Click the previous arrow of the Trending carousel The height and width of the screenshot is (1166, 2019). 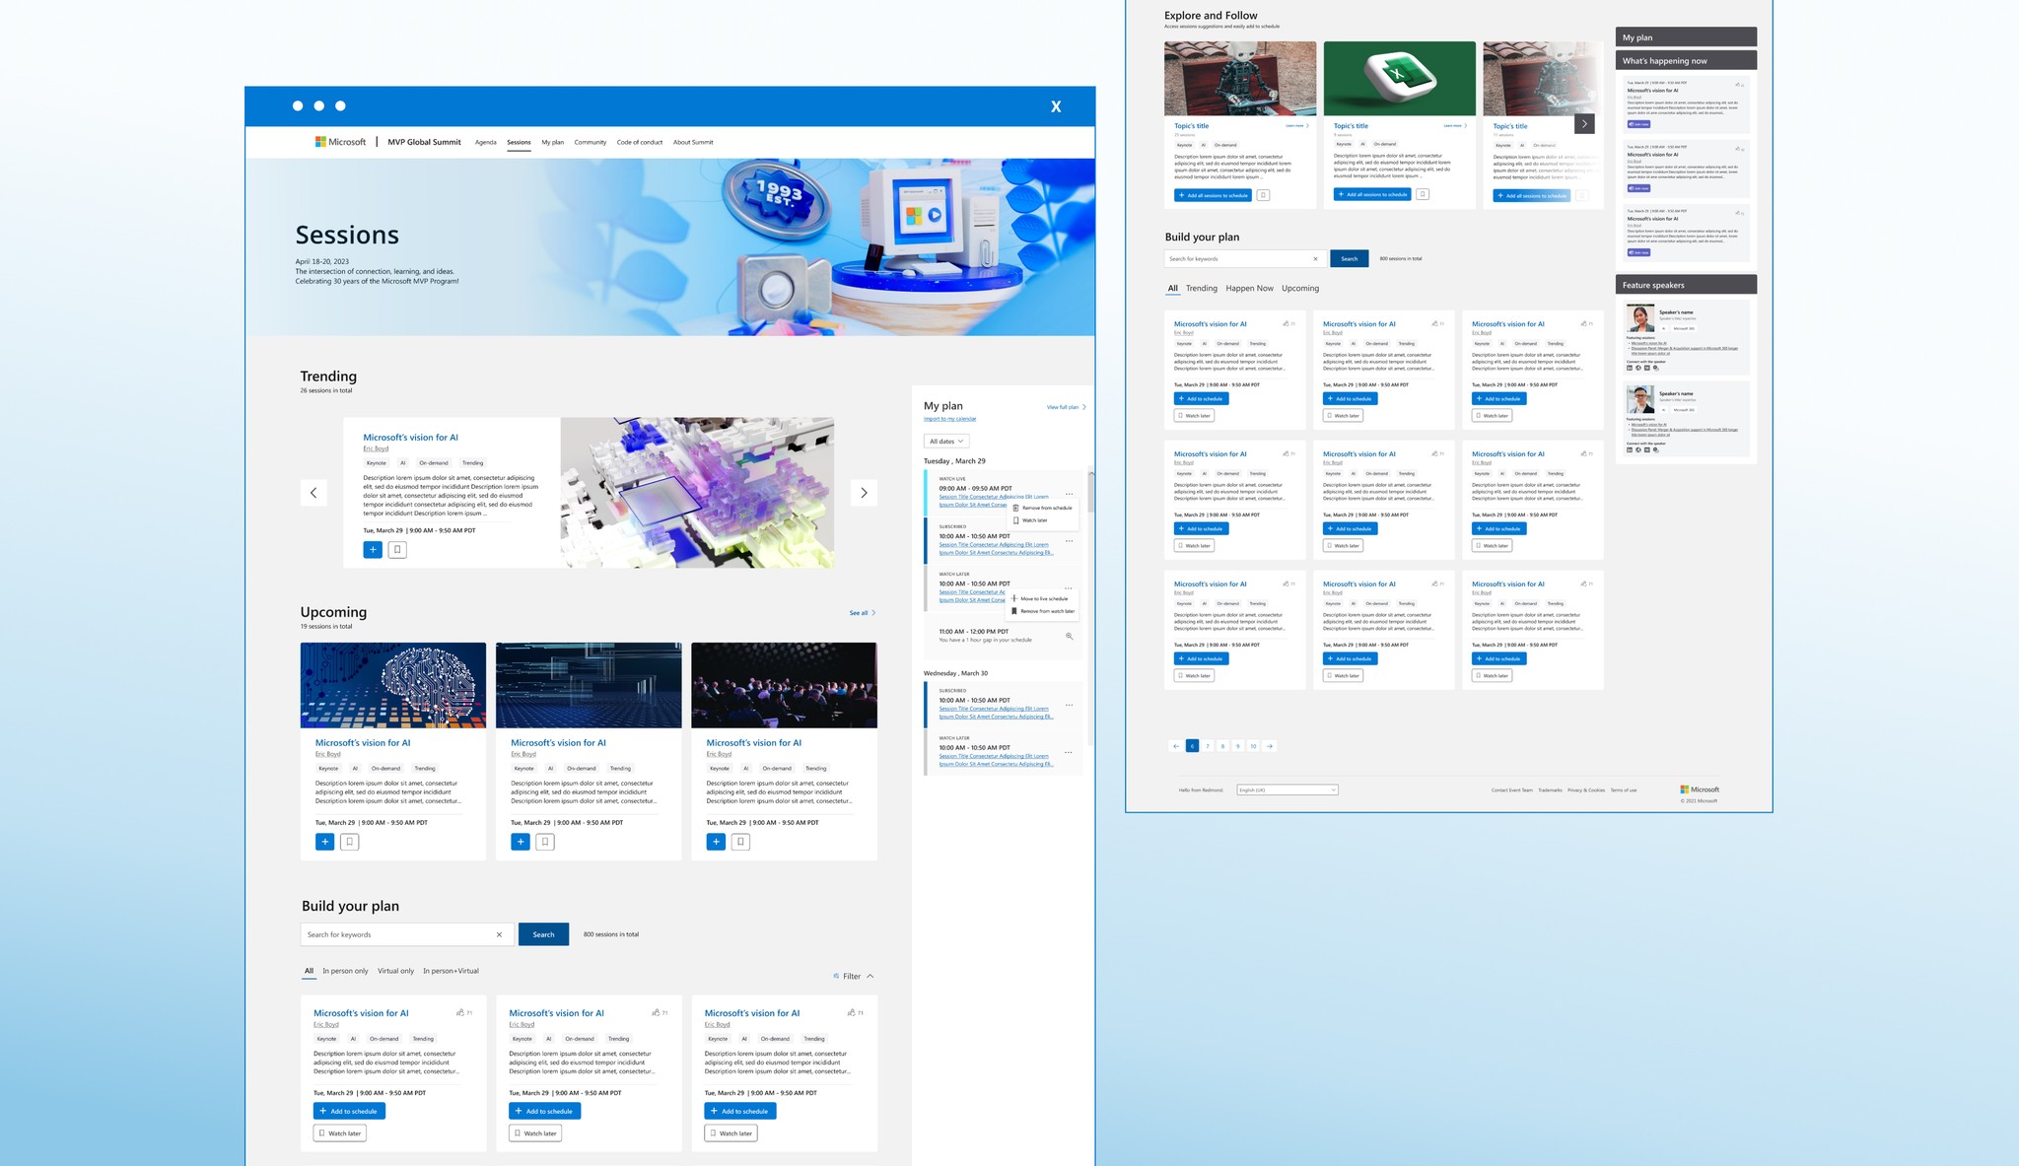point(313,493)
